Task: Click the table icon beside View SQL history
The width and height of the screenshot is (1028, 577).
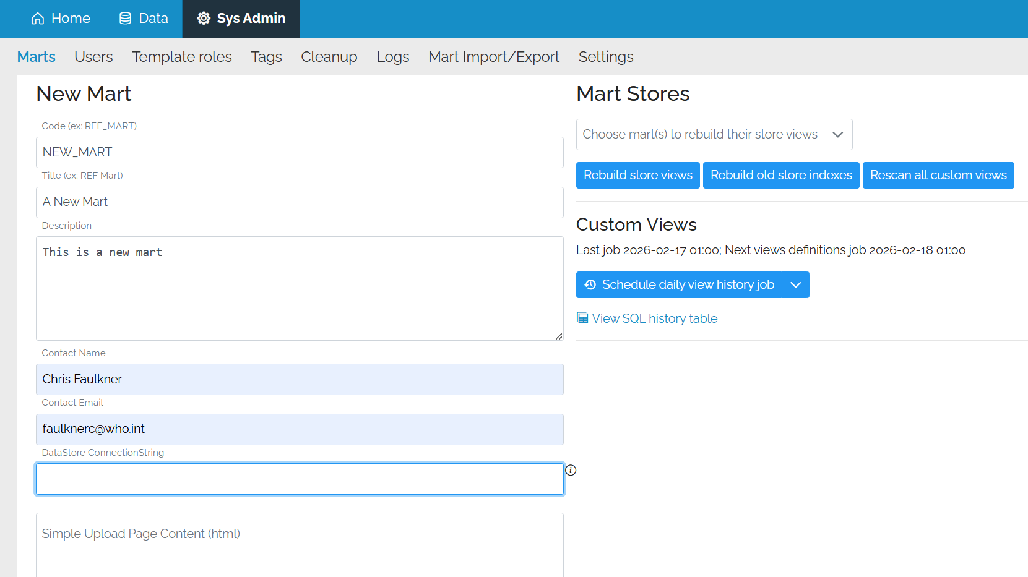Action: [582, 317]
